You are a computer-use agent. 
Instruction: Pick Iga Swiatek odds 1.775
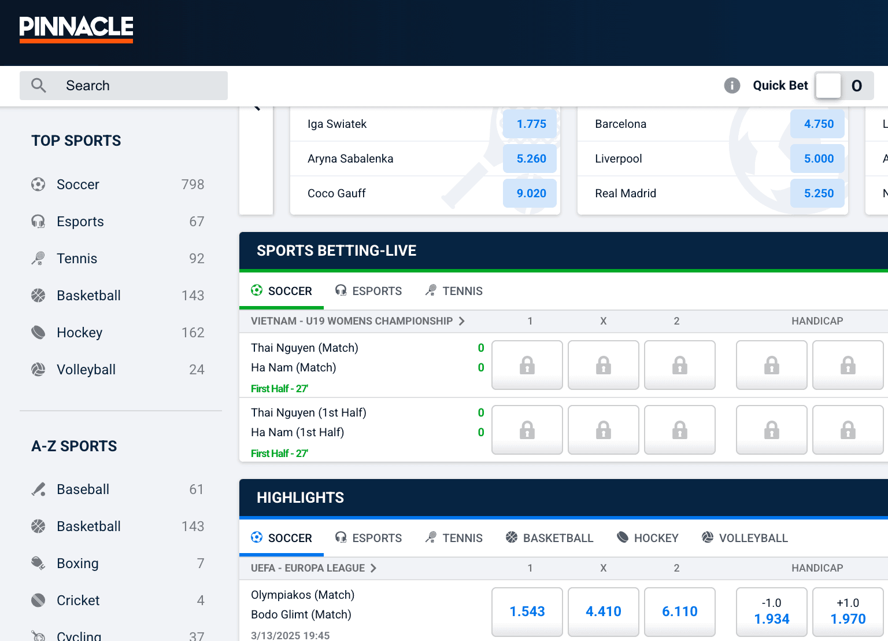(531, 124)
